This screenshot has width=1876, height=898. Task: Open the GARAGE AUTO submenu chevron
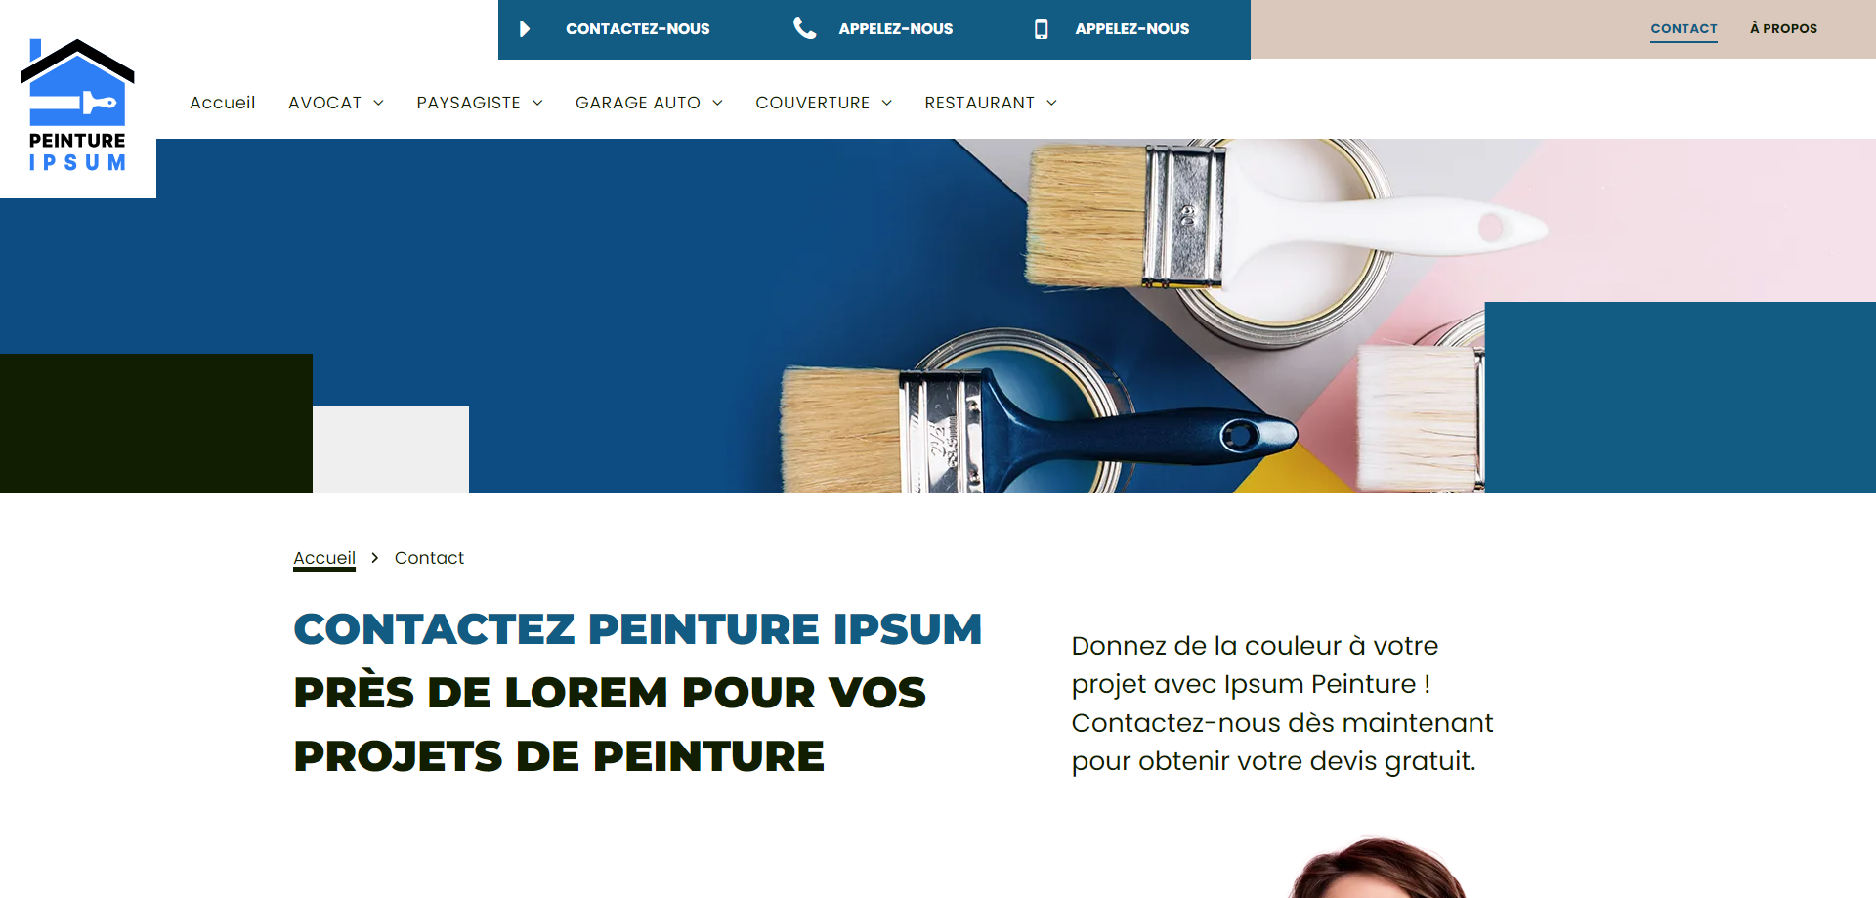[x=717, y=103]
